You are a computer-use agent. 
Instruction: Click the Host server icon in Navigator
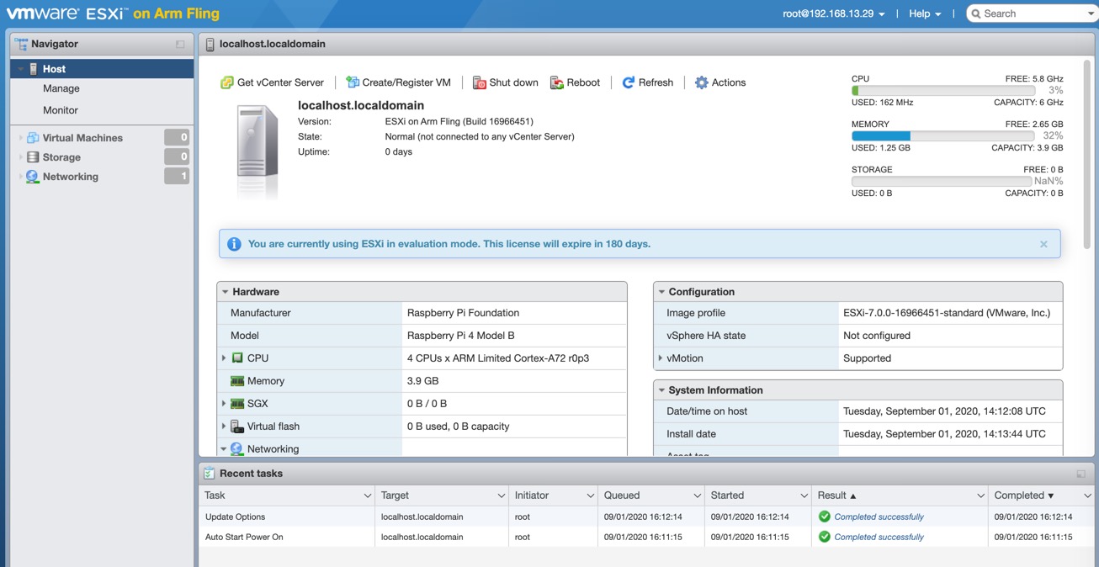(34, 69)
